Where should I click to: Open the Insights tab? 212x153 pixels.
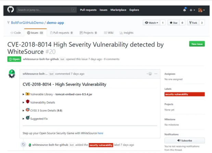coord(126,33)
